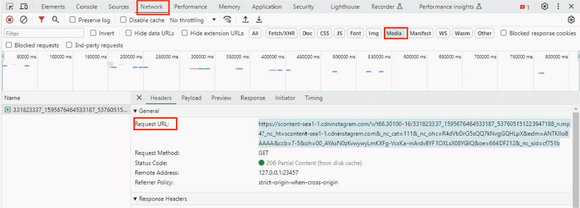This screenshot has width=580, height=208.
Task: Open the network search magnifier
Action: pos(55,20)
